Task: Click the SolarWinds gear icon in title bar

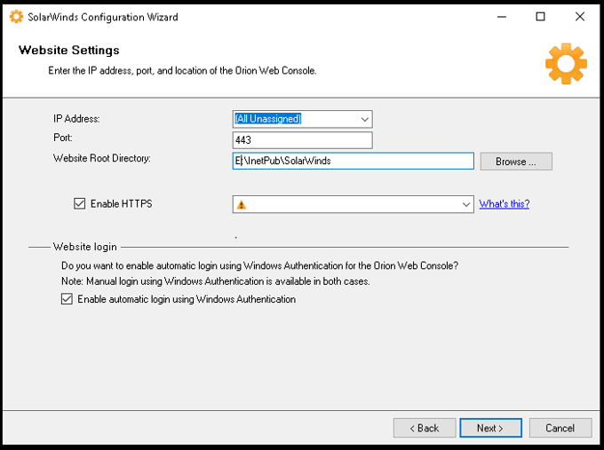Action: (x=16, y=17)
